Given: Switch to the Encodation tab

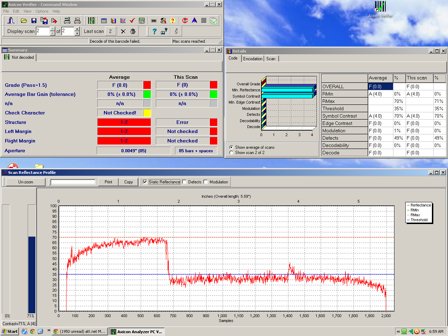Looking at the screenshot, I should [253, 59].
